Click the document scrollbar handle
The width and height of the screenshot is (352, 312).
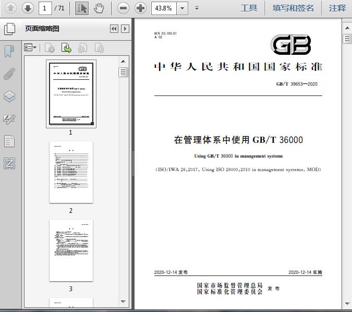click(x=347, y=39)
